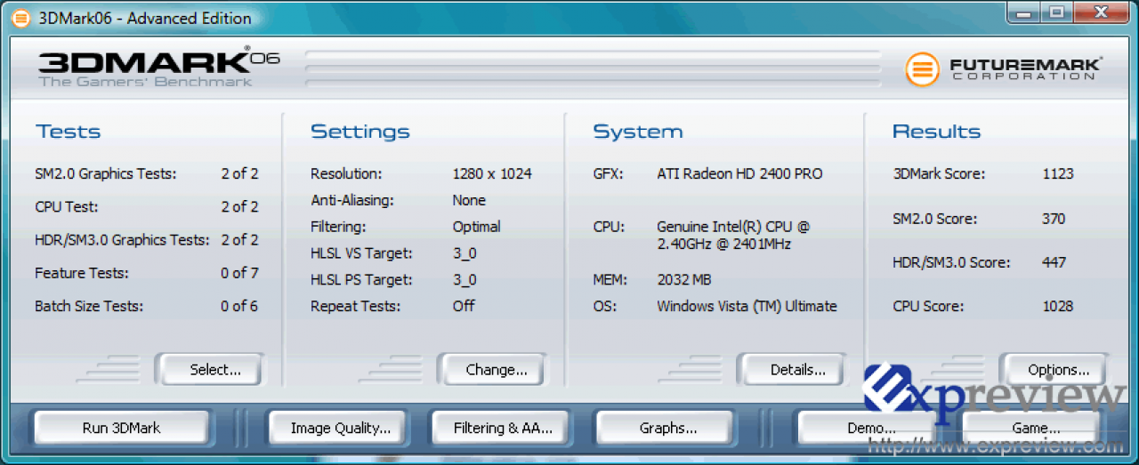Screen dimensions: 1139x465
Task: Click the System section heading
Action: [x=638, y=132]
